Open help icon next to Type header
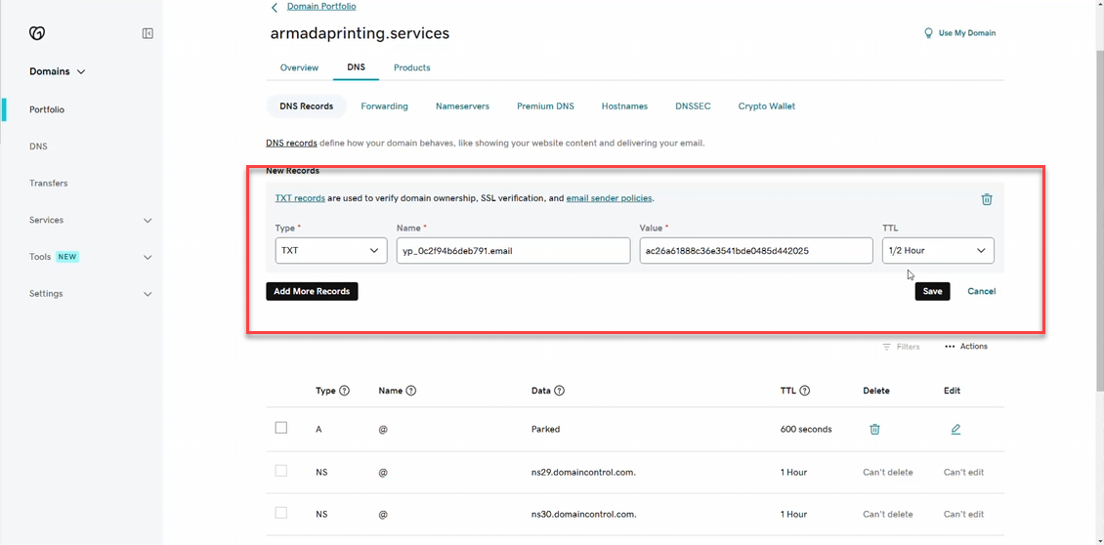The image size is (1104, 545). (x=344, y=391)
